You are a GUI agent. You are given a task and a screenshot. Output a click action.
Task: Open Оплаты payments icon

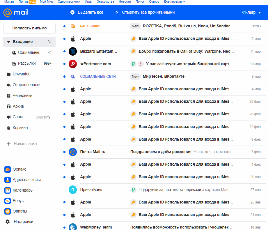pos(8,211)
